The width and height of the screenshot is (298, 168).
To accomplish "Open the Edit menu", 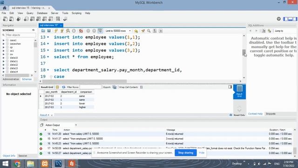I will (x=12, y=13).
